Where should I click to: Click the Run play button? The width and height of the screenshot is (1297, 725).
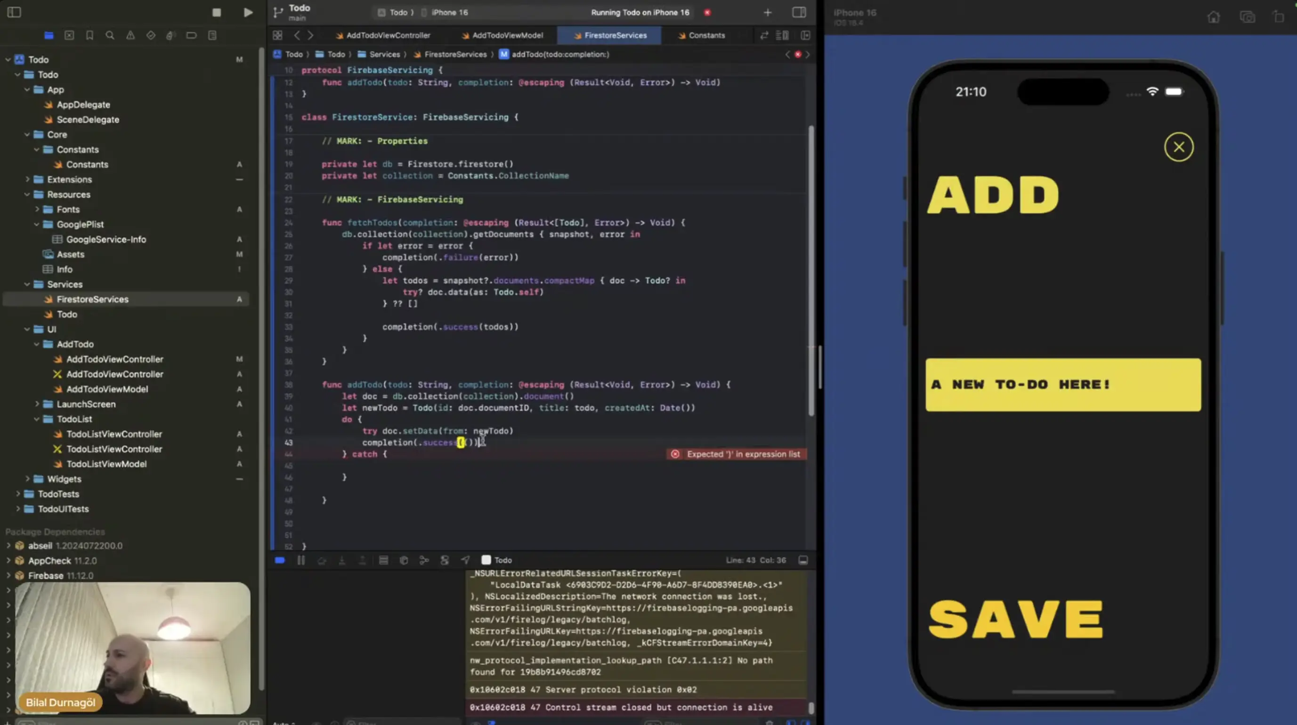(248, 12)
